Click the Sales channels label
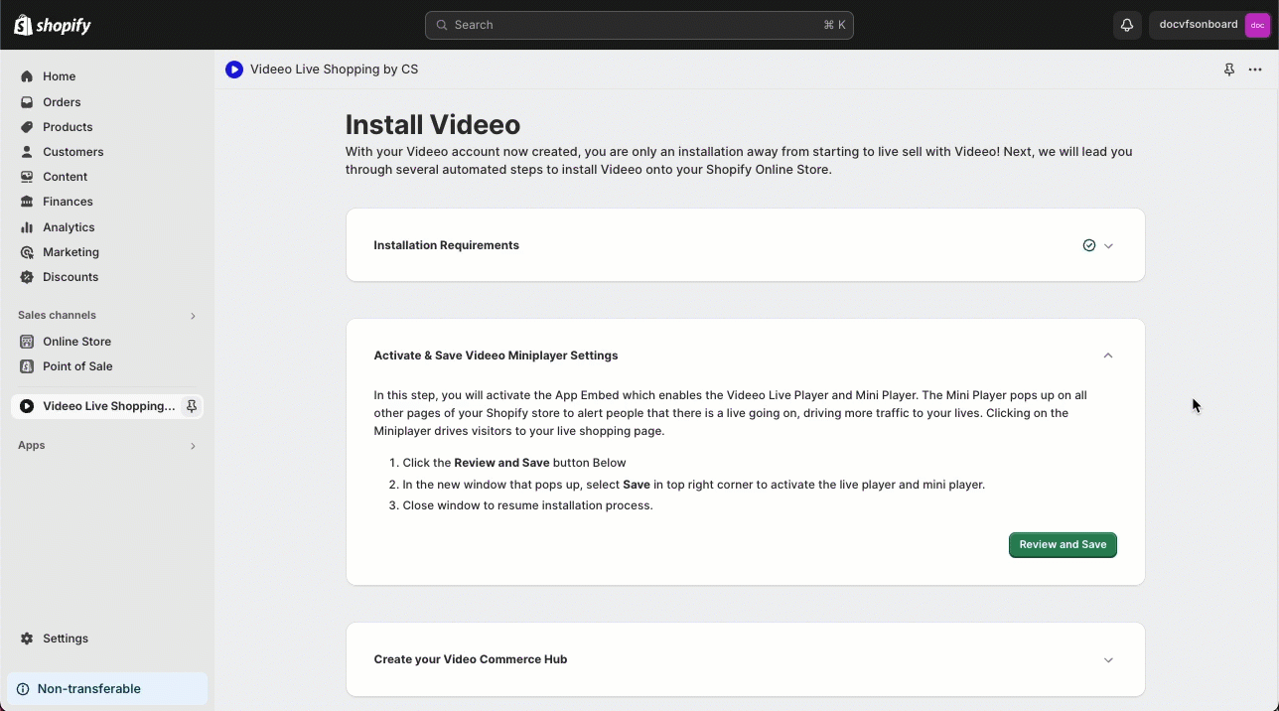This screenshot has height=711, width=1279. (57, 315)
